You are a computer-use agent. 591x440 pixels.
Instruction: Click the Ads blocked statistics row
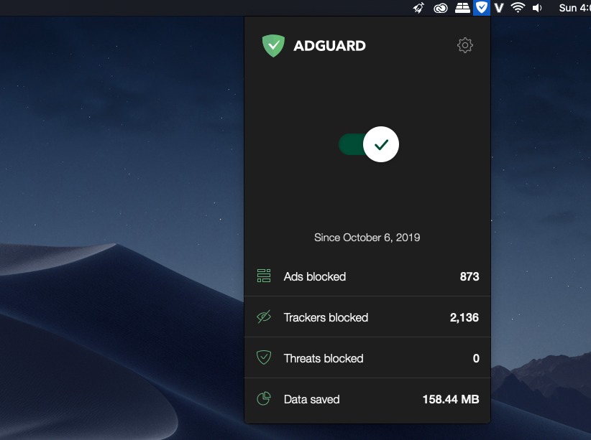[367, 276]
